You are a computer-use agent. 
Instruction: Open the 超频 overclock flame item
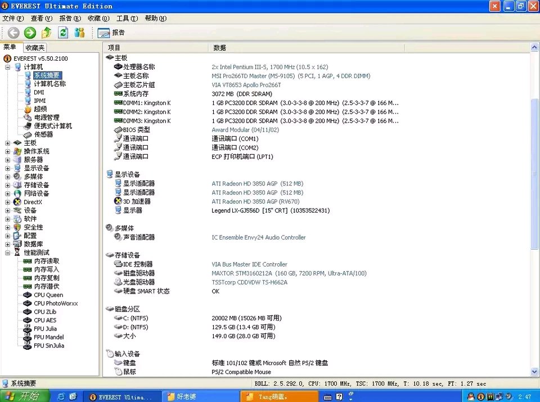(x=40, y=109)
